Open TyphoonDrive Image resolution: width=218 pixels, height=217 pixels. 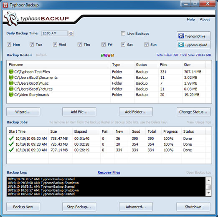coord(193,36)
